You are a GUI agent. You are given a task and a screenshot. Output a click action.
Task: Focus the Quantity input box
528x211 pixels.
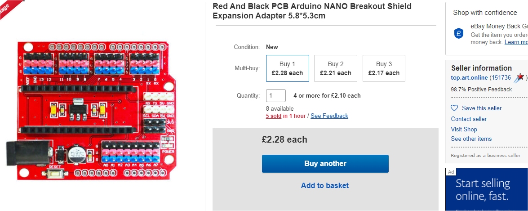[x=276, y=95]
